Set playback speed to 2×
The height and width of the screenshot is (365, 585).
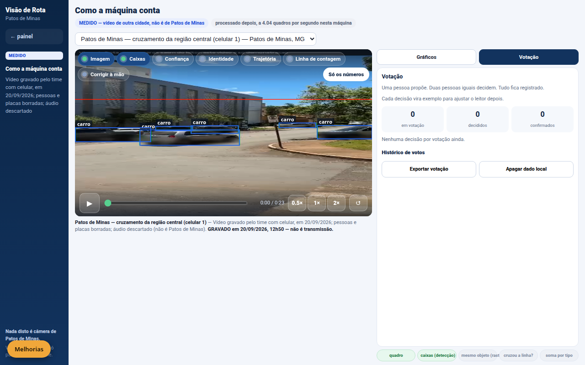tap(336, 203)
